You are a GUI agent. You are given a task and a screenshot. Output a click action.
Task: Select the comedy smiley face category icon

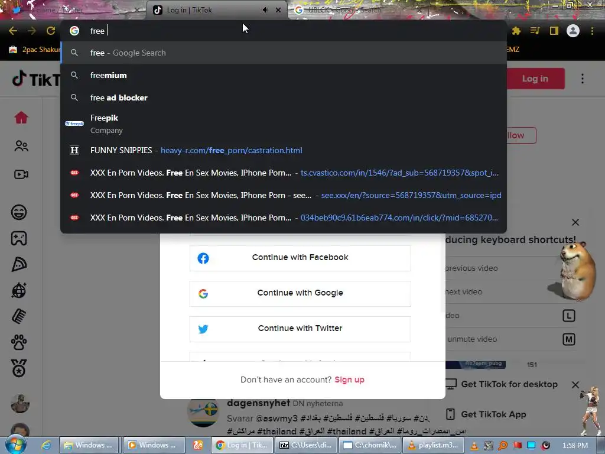pos(19,212)
